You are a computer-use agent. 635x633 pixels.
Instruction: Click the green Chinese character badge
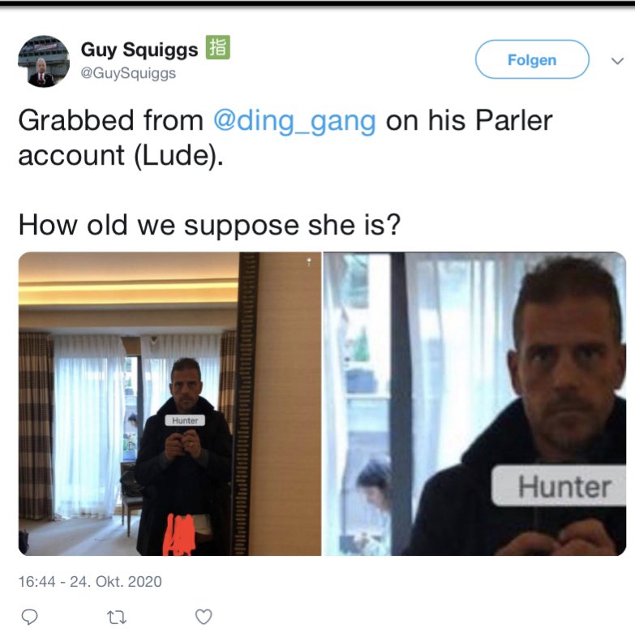click(x=218, y=47)
